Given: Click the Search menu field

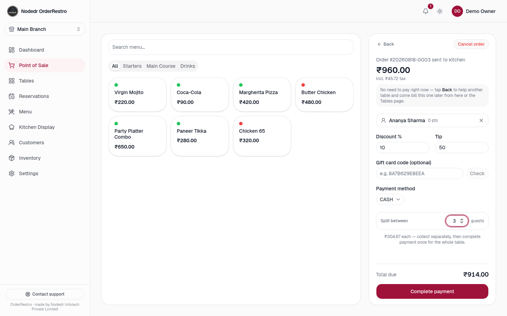Looking at the screenshot, I should click(231, 47).
